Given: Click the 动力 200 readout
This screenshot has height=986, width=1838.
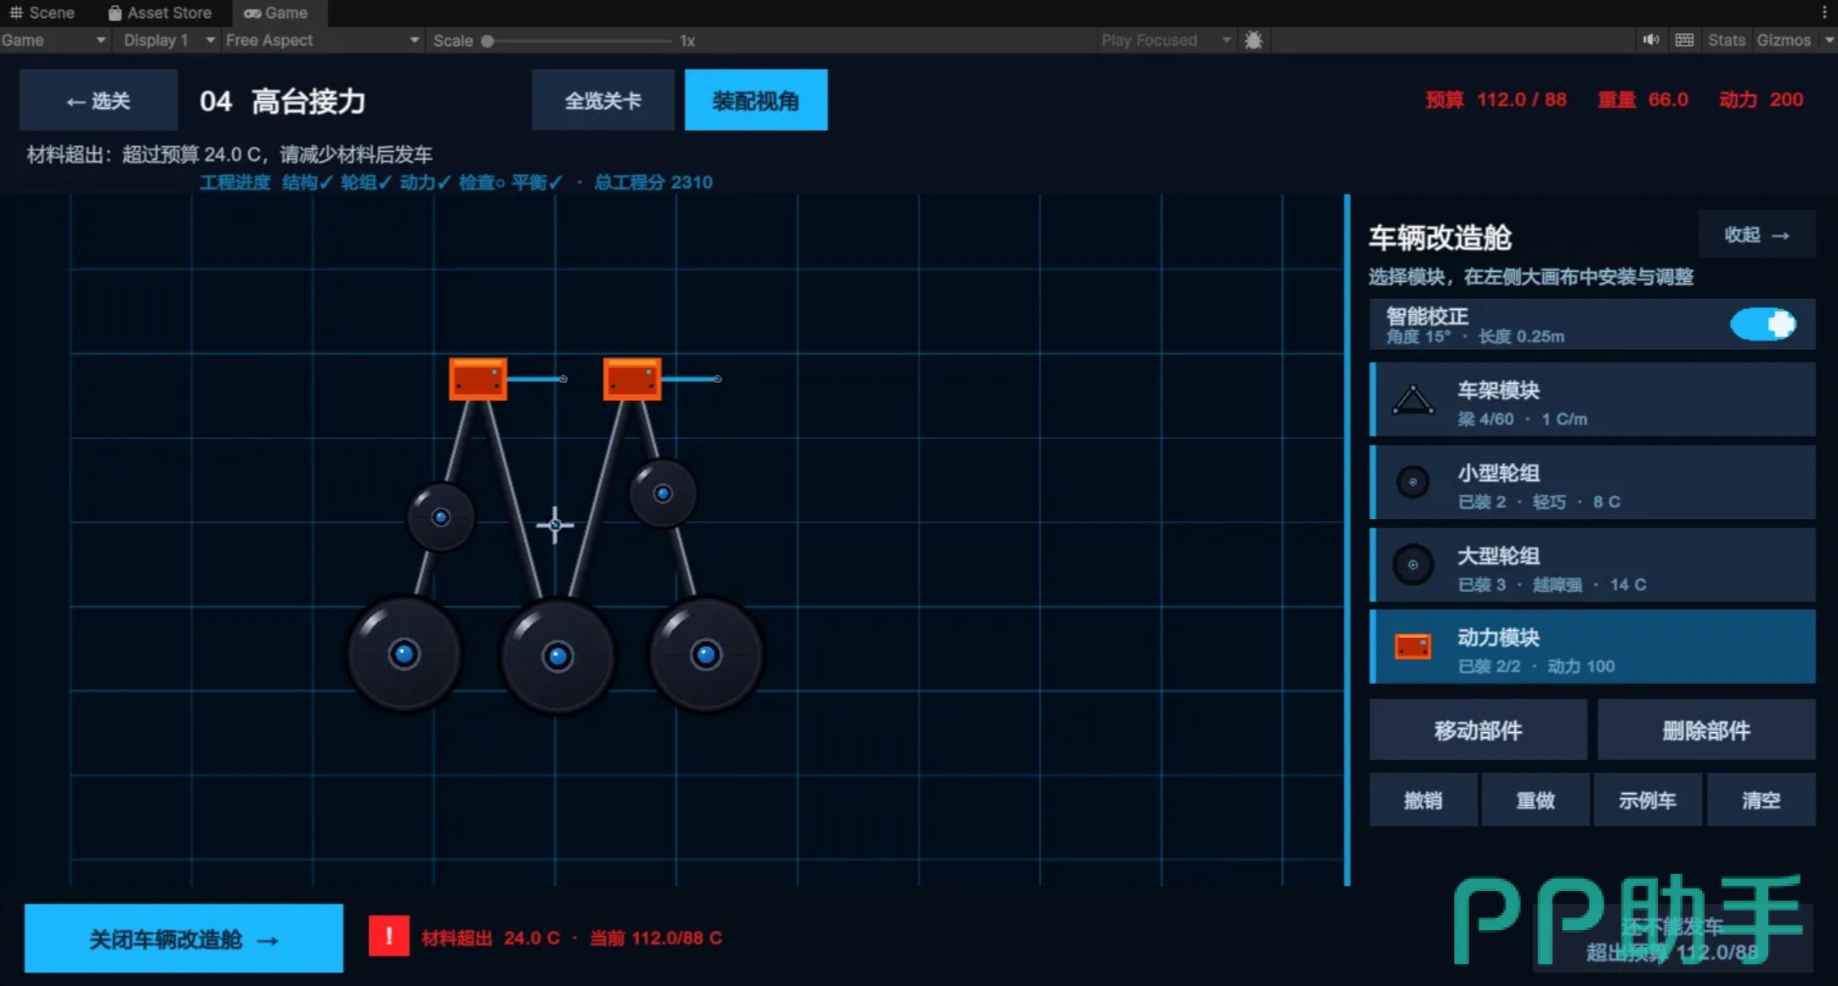Looking at the screenshot, I should (1761, 99).
